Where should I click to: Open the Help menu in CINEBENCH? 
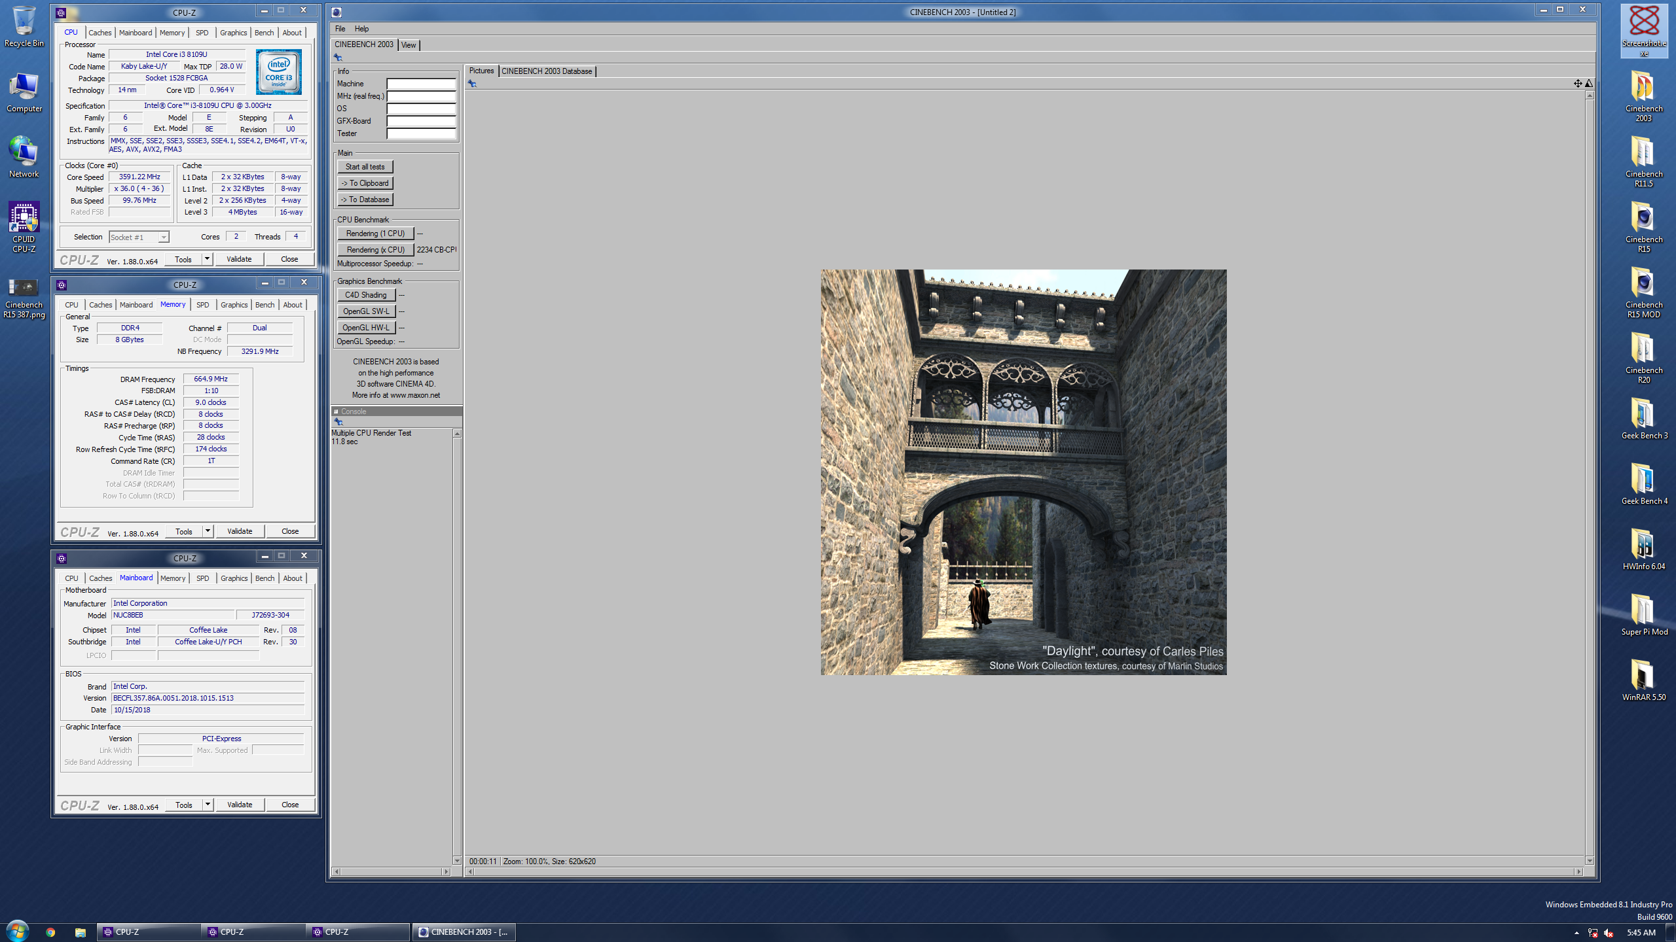361,29
